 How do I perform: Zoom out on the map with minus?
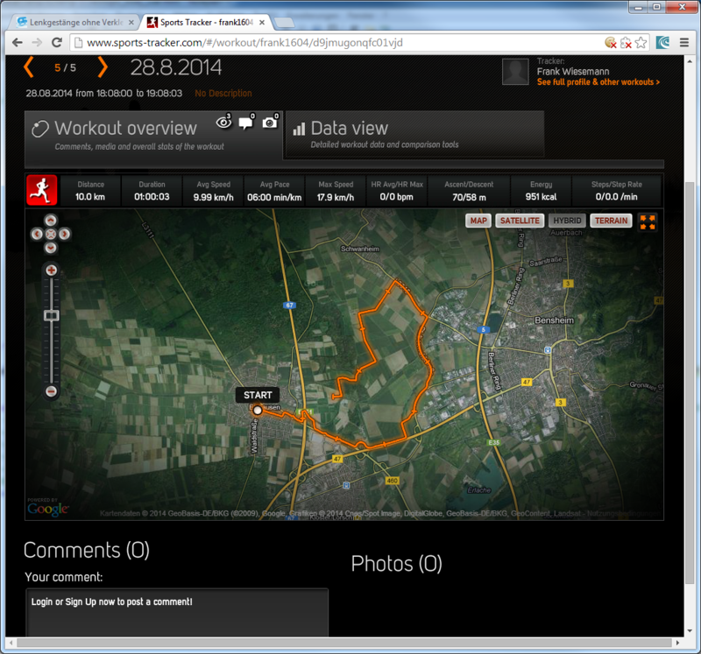click(x=52, y=391)
